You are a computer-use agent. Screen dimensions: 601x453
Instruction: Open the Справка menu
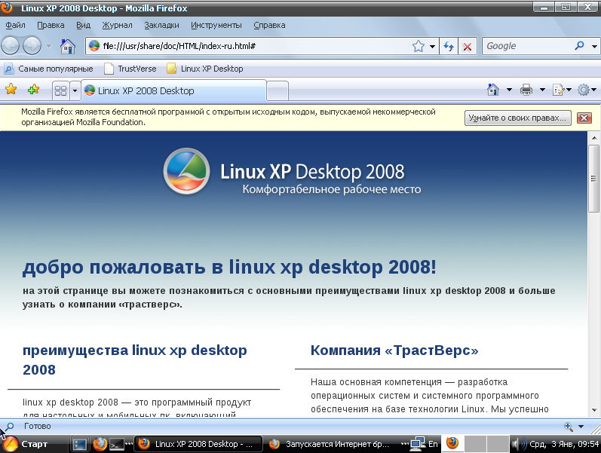[x=269, y=26]
